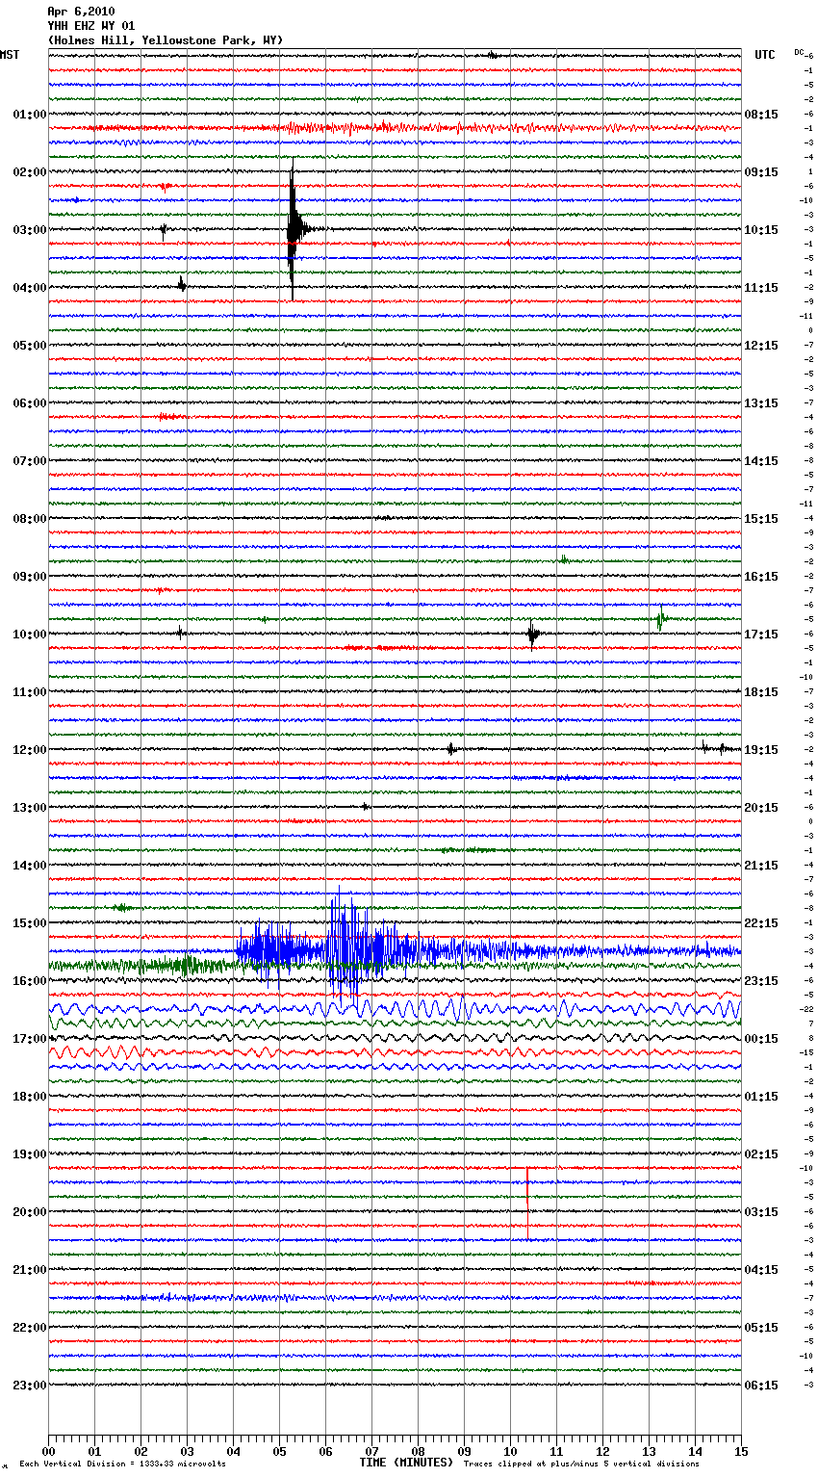The image size is (818, 1477).
Task: Click the DC offset column header
Action: (800, 52)
